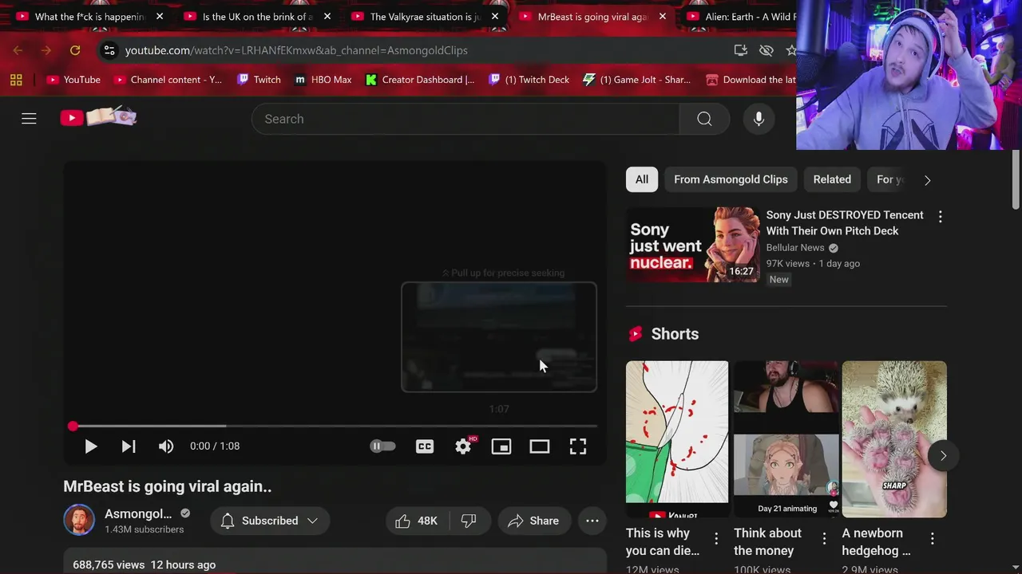Open the Bellular News channel
The width and height of the screenshot is (1022, 574).
click(x=795, y=248)
